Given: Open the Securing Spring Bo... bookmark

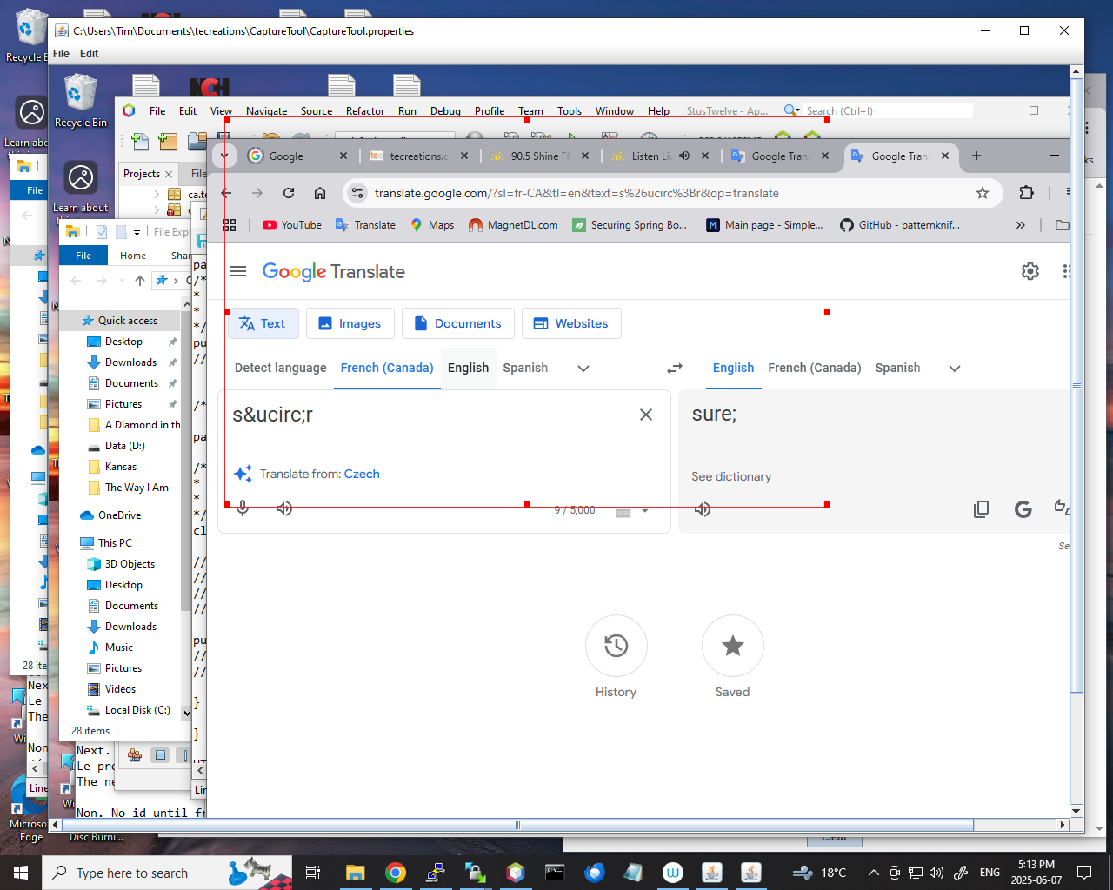Looking at the screenshot, I should [x=630, y=224].
